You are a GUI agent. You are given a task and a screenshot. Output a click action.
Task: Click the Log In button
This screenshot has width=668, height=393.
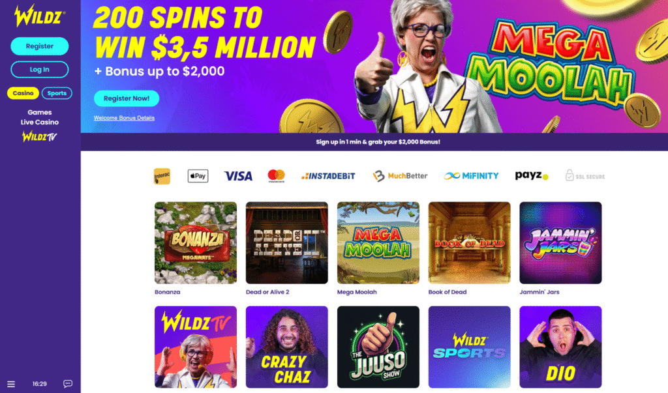[40, 69]
